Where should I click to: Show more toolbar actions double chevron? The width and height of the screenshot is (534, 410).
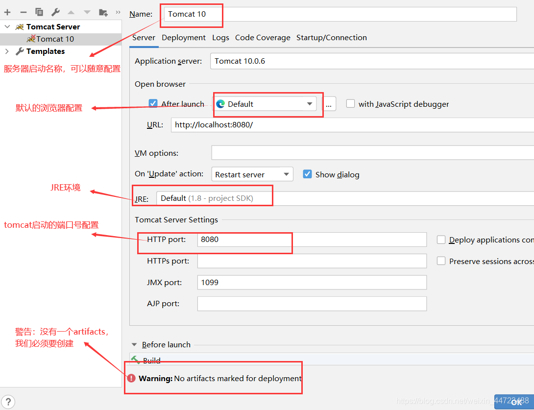[x=118, y=12]
